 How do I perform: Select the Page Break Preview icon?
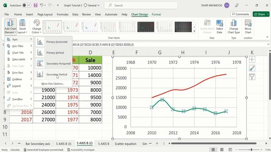[230, 149]
